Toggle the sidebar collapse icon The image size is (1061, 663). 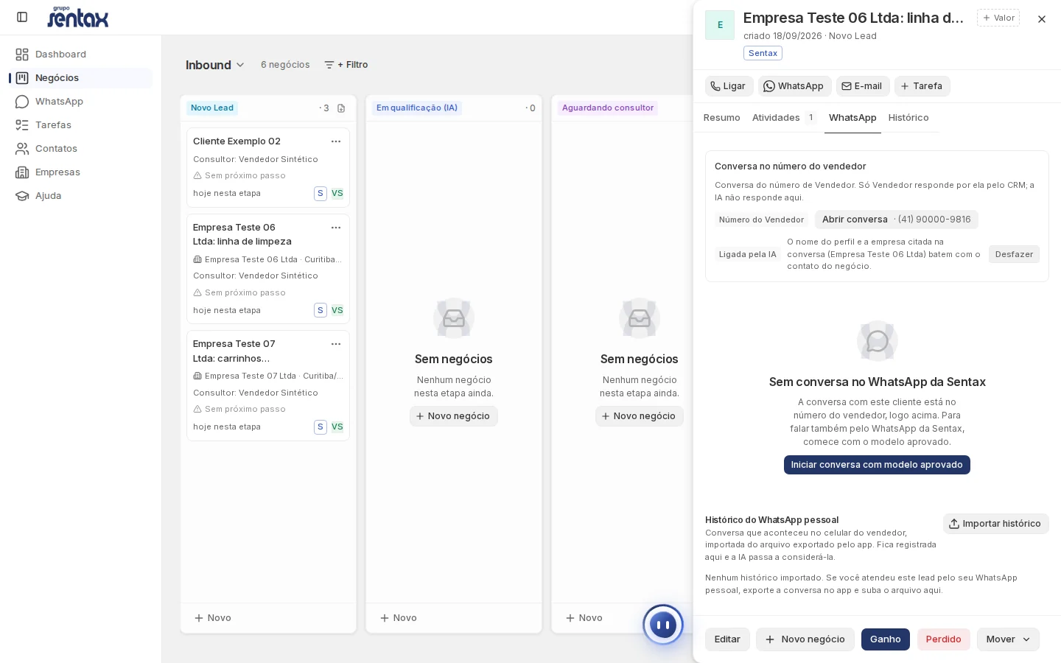(x=22, y=17)
